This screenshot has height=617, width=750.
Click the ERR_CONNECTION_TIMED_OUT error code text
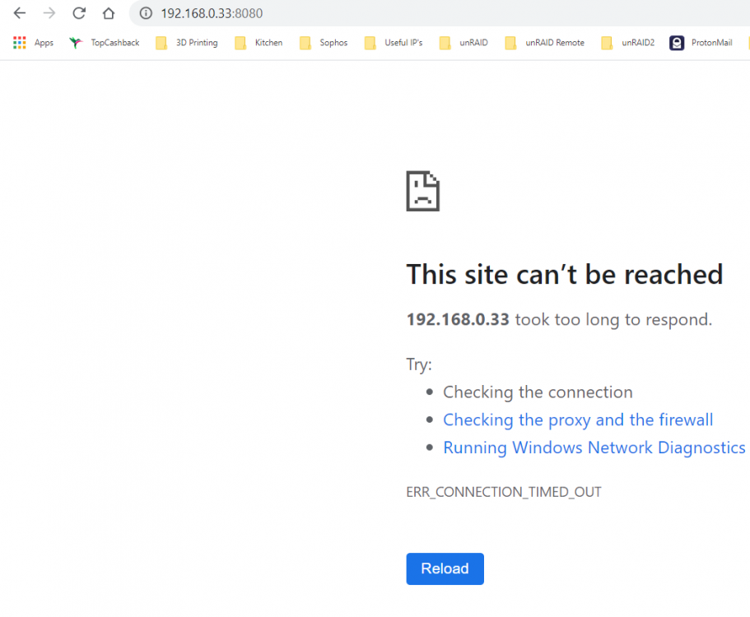[x=504, y=492]
